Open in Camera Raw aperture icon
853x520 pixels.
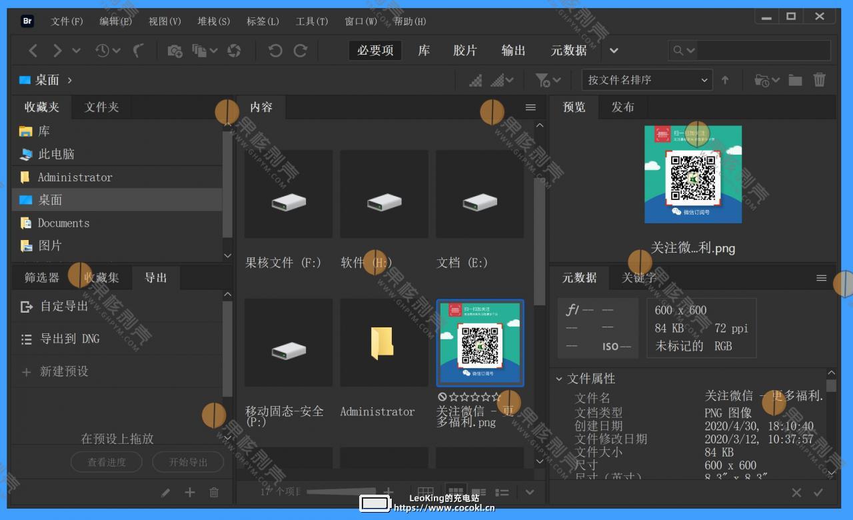234,51
